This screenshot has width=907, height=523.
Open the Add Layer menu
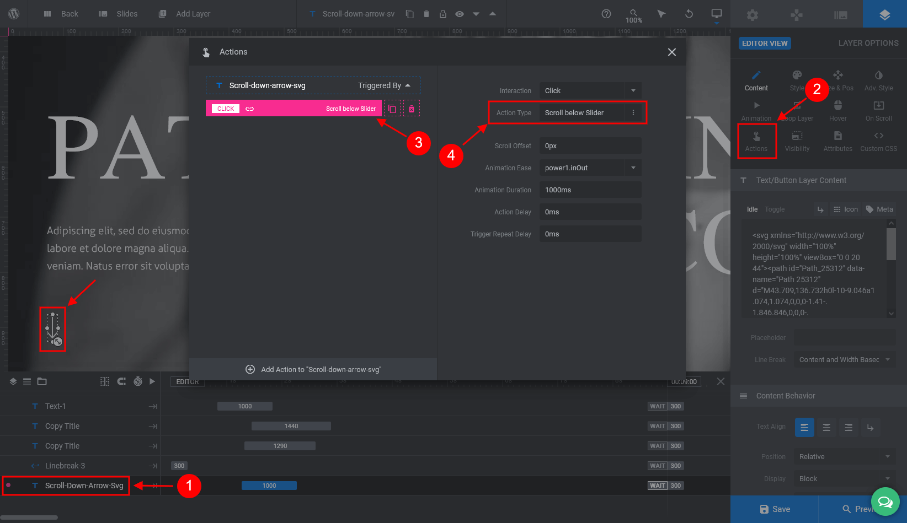point(185,14)
